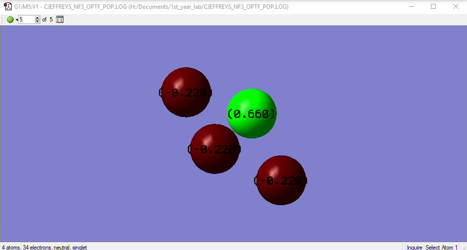This screenshot has height=250, width=467.
Task: Select the middle fluorine atom labeled -0.220
Action: [x=215, y=149]
